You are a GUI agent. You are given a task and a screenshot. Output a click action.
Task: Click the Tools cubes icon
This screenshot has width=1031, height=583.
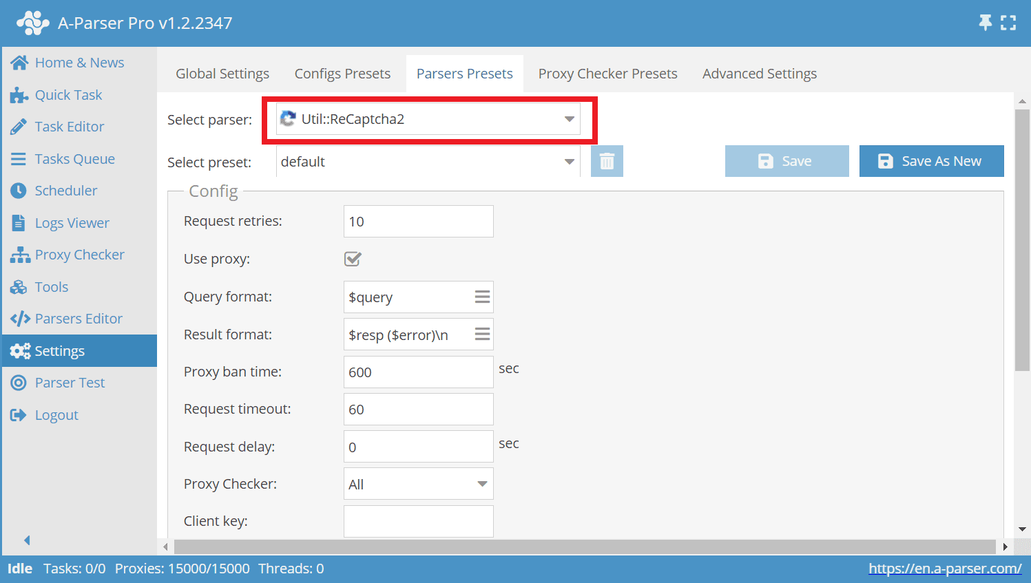[19, 287]
